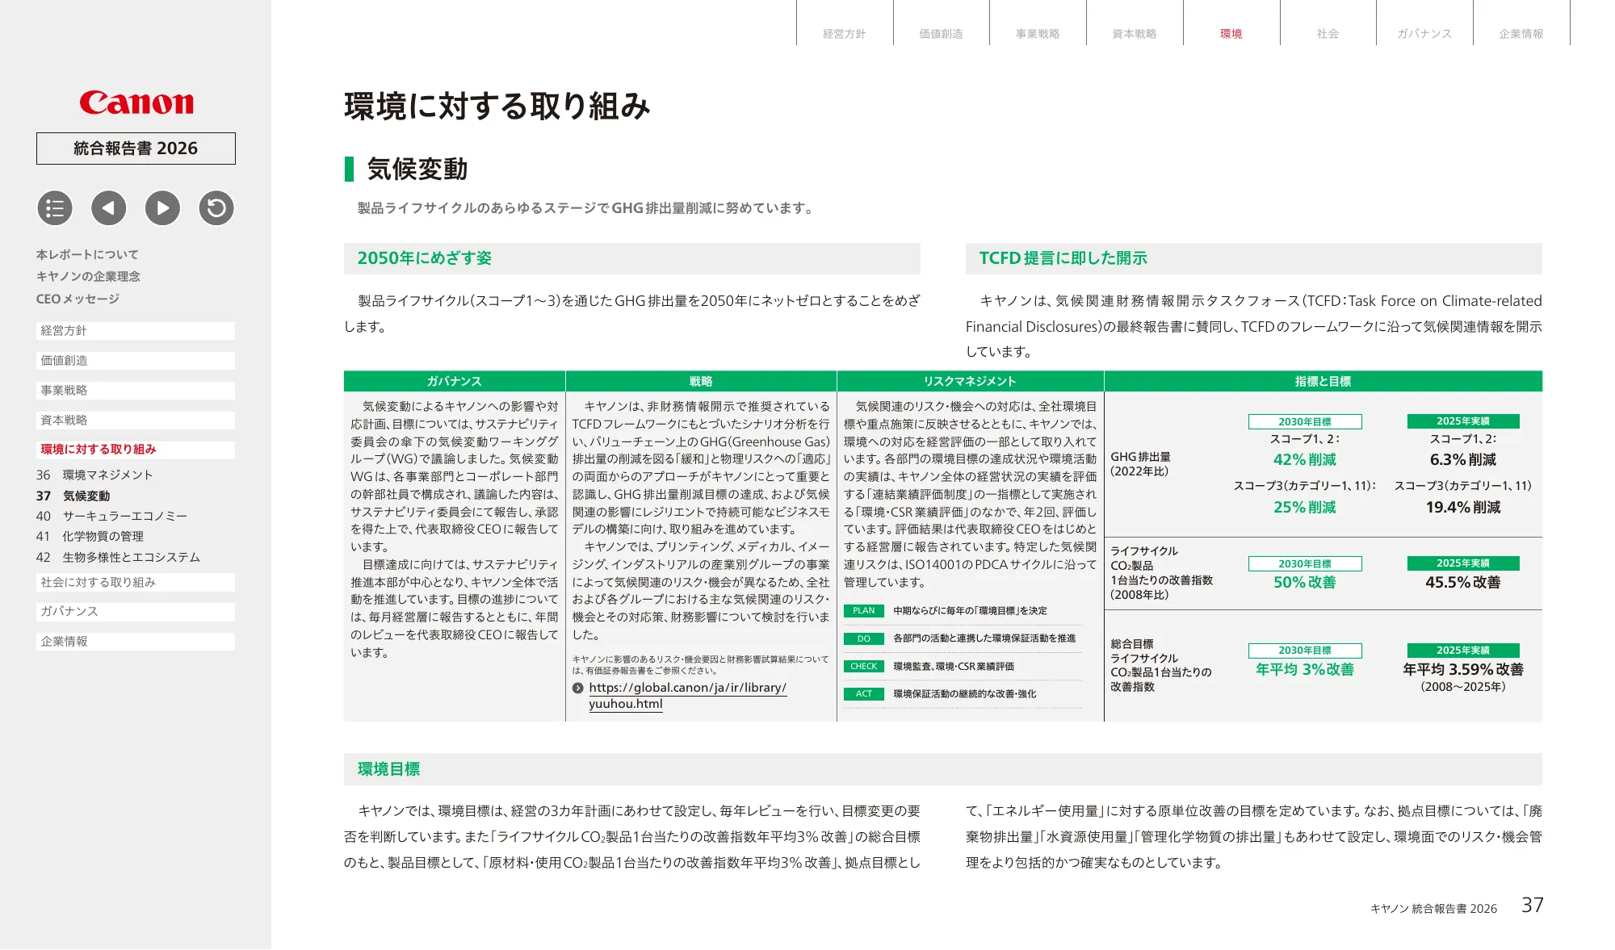The image size is (1615, 950).
Task: Click the TCFD提言に即した開示 heading
Action: 1063,258
